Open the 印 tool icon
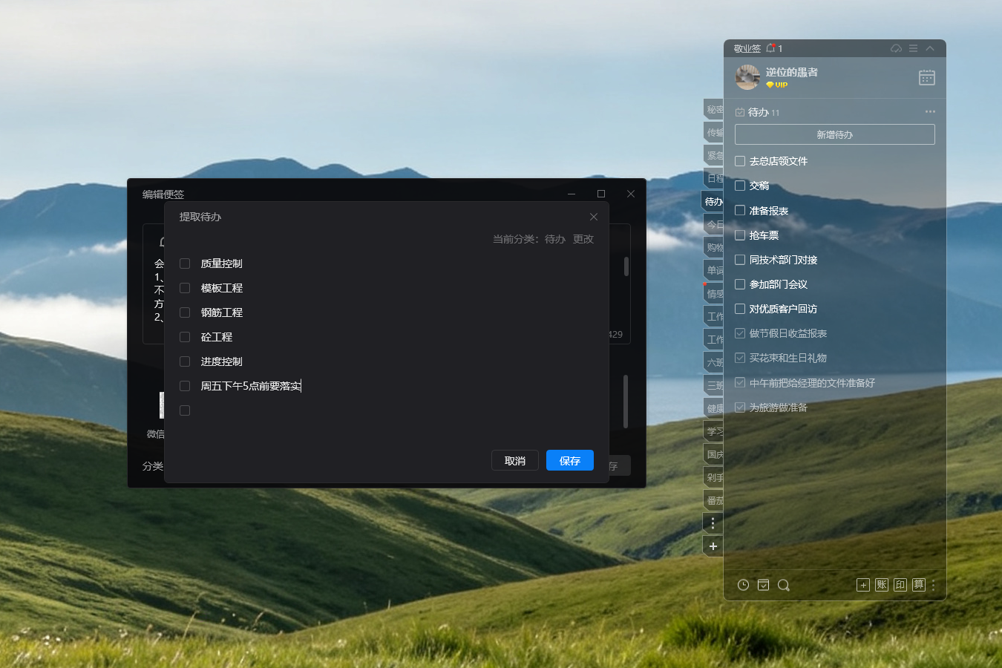Screen dimensions: 1002x668 coord(900,585)
